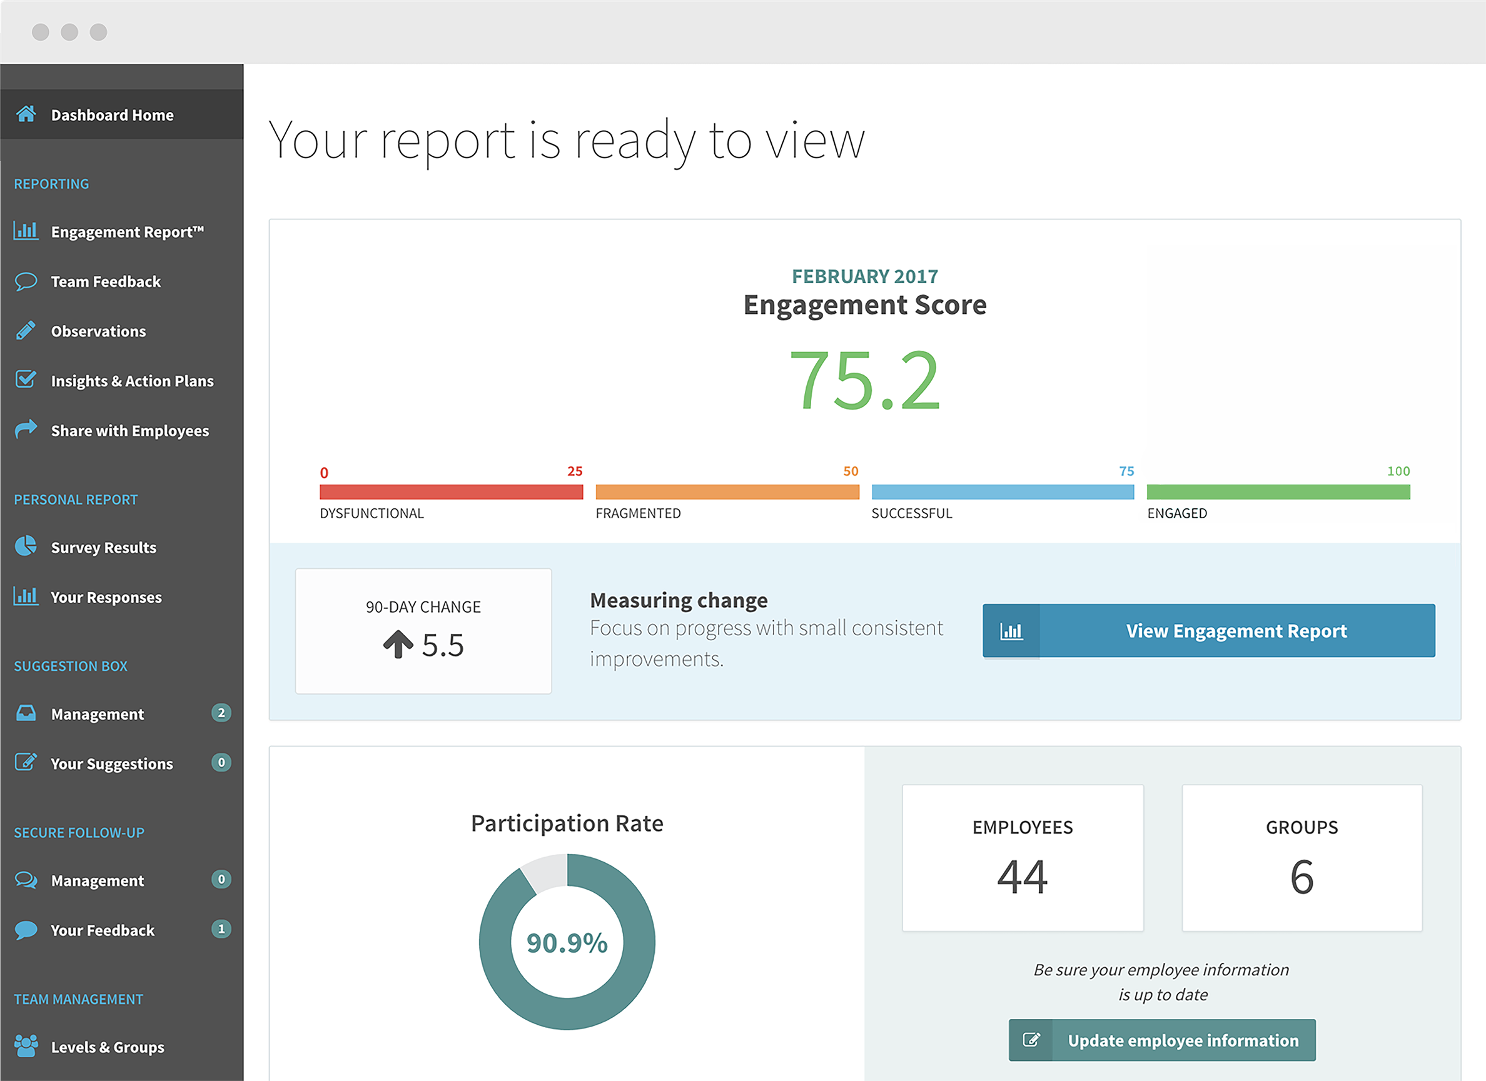Click the notification badge showing 2 on Management
Image resolution: width=1486 pixels, height=1081 pixels.
tap(221, 713)
